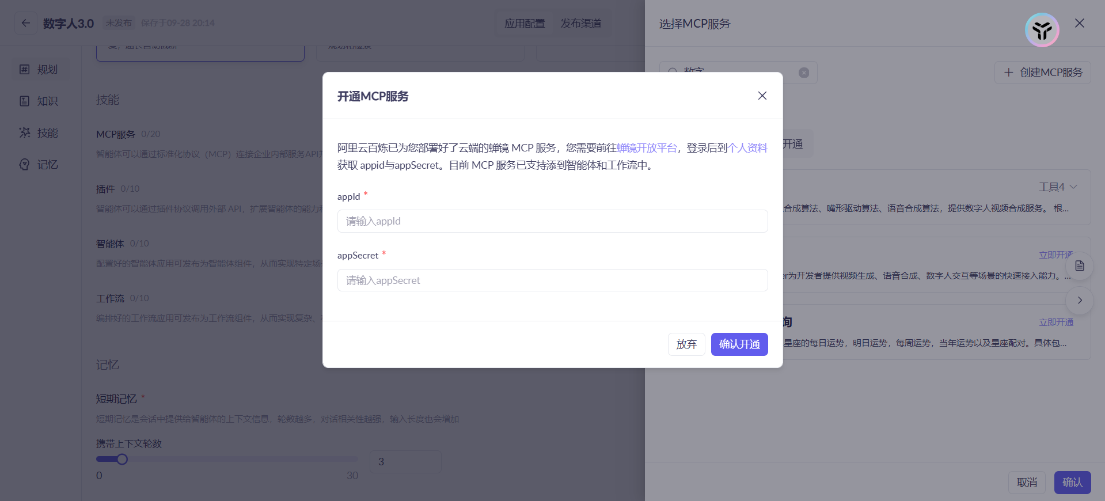Close the 开通MCP服务 dialog

pyautogui.click(x=762, y=96)
